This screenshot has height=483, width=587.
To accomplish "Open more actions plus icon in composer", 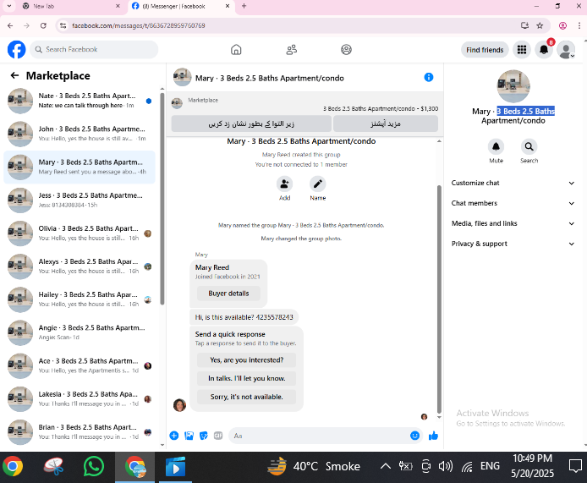I will (174, 436).
